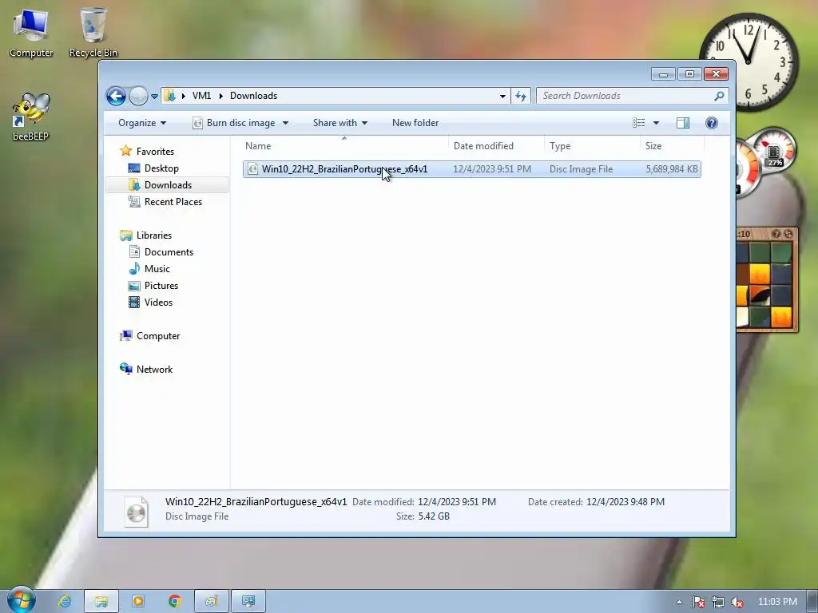
Task: Open the Documents library
Action: tap(169, 252)
